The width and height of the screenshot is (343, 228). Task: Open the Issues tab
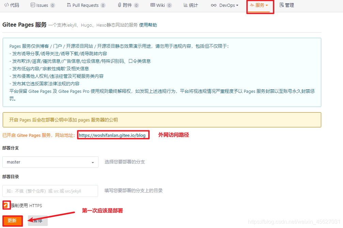tap(43, 5)
